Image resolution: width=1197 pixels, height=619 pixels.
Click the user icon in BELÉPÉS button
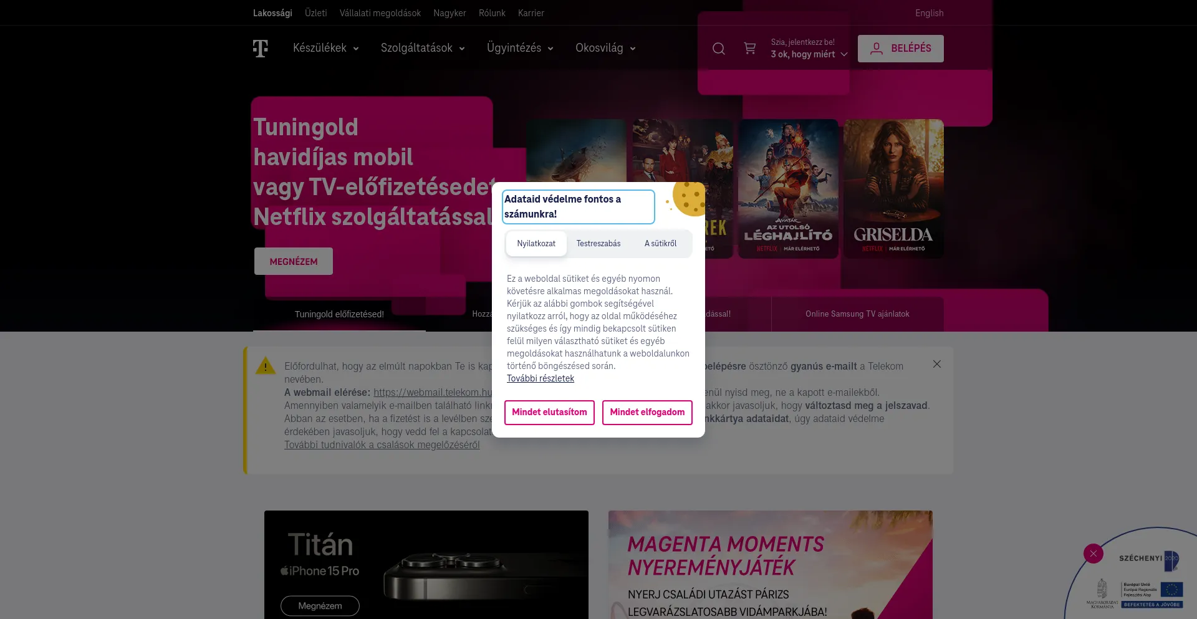click(x=877, y=49)
